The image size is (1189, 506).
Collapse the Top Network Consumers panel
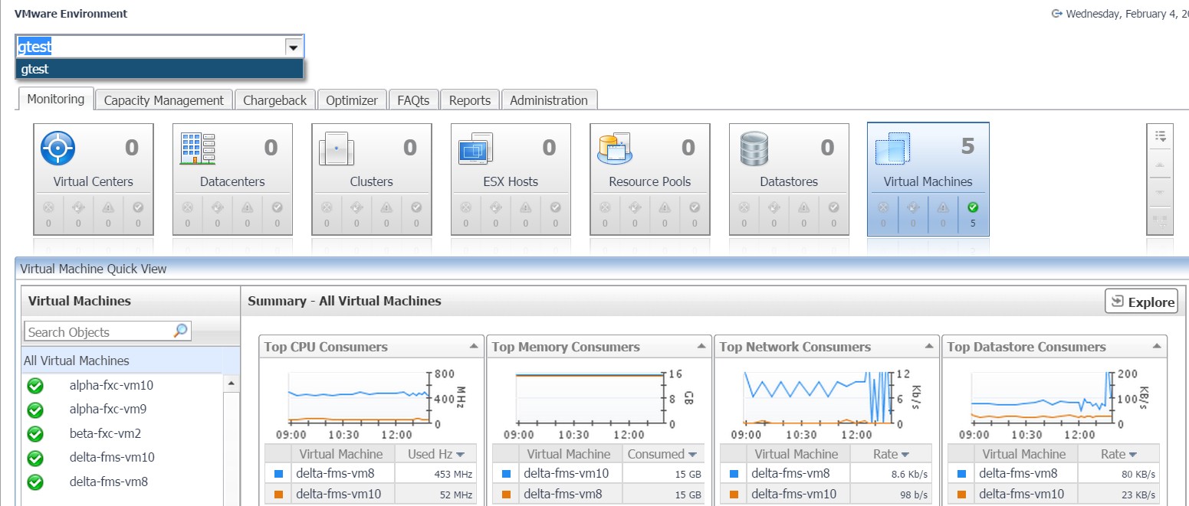point(928,347)
